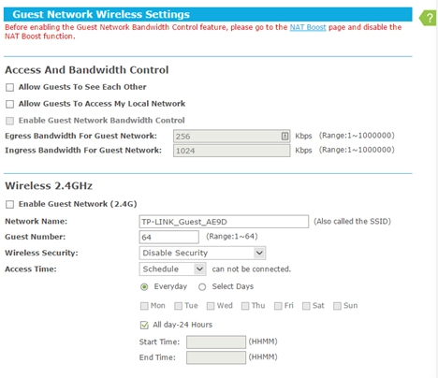Viewport: 438px width, 378px height.
Task: Check Allow Guests To Access My Local Network
Action: tap(9, 104)
